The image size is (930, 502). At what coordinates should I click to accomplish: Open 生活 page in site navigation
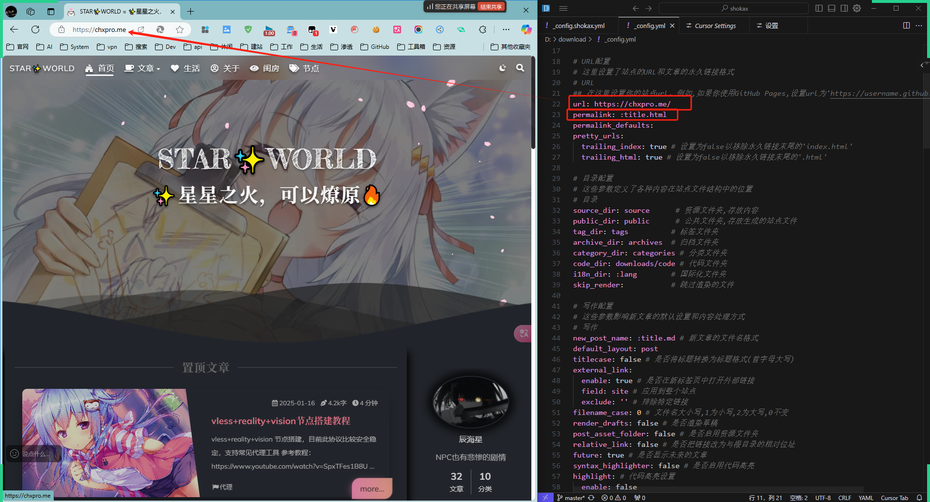[x=186, y=69]
